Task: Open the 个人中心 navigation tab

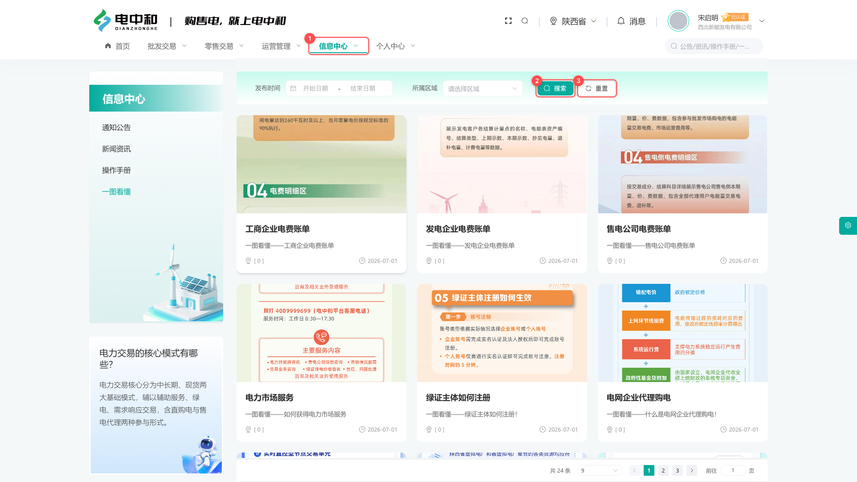Action: (396, 46)
